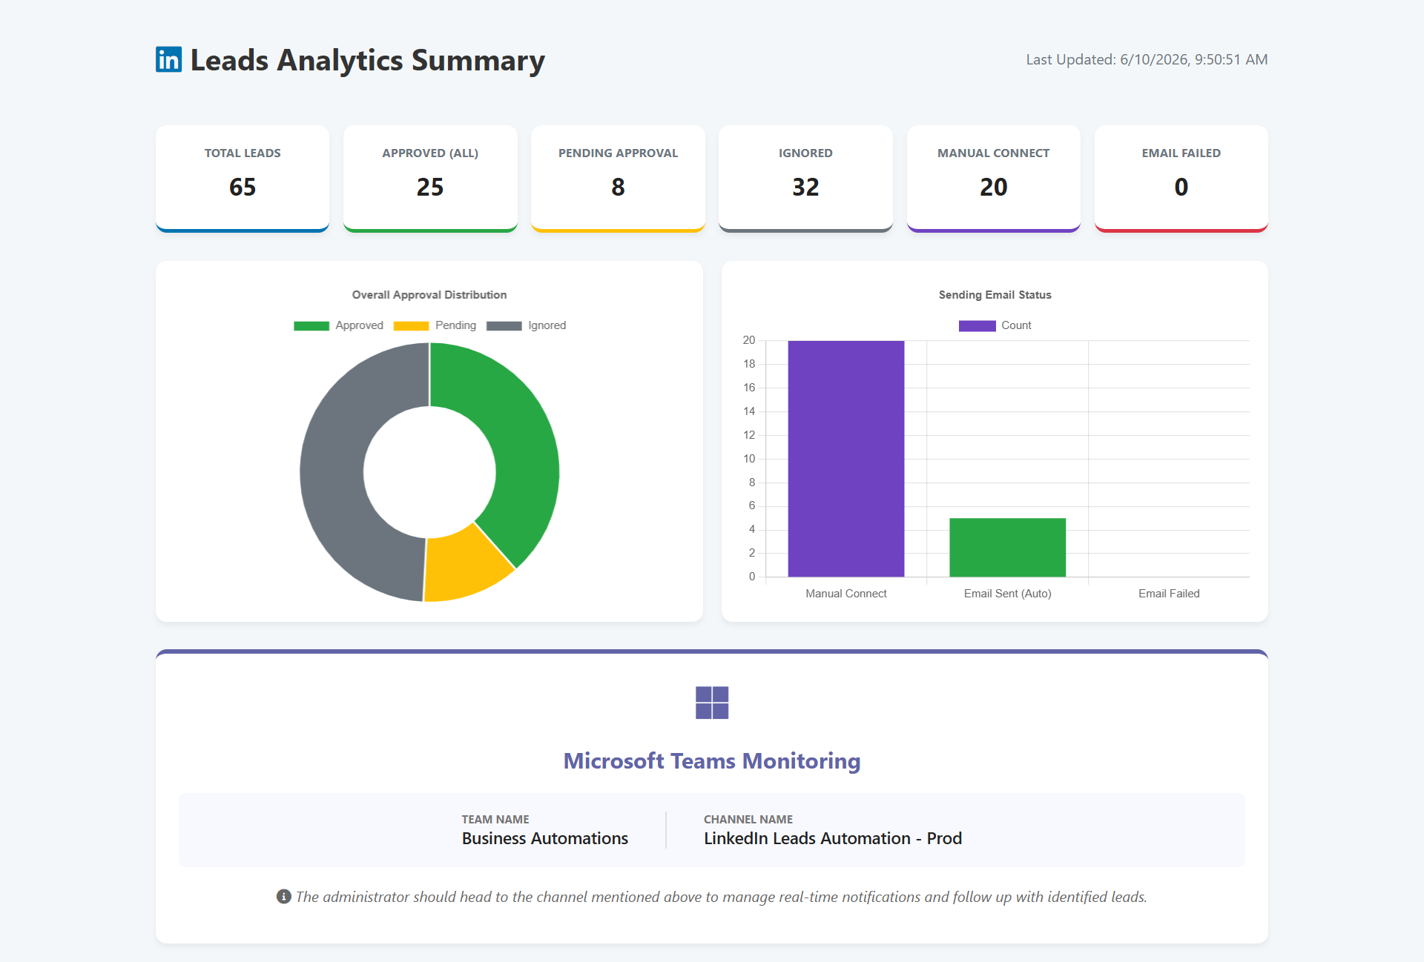Screen dimensions: 1424x962
Task: Click the Leads Analytics Summary heading
Action: pyautogui.click(x=368, y=60)
